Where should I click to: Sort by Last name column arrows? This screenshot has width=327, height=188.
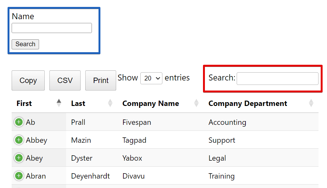pyautogui.click(x=110, y=103)
